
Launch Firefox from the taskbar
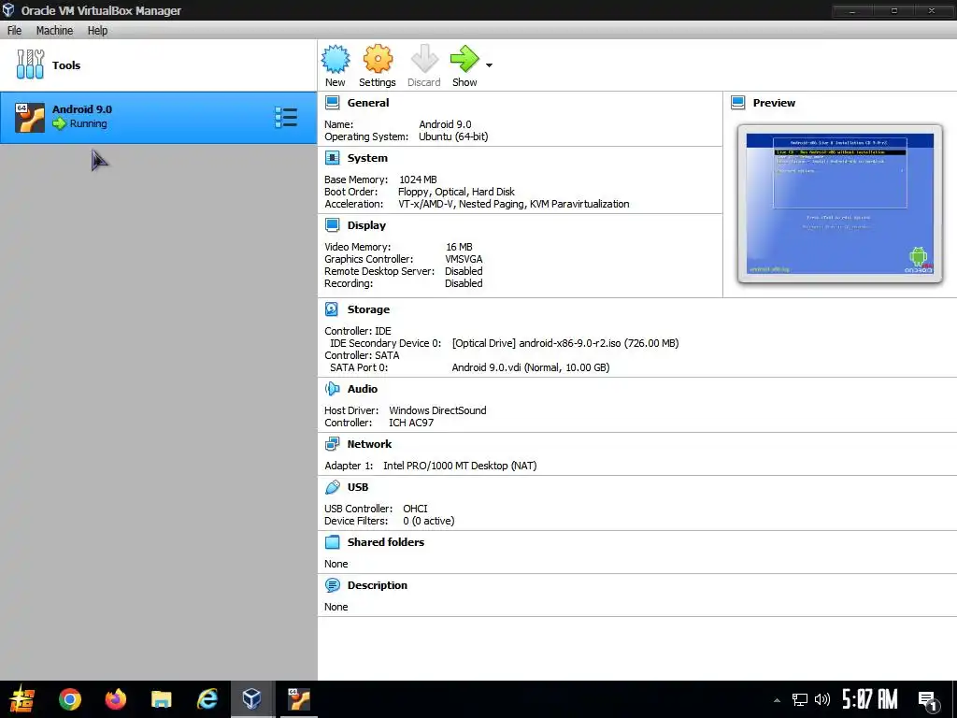[x=115, y=699]
